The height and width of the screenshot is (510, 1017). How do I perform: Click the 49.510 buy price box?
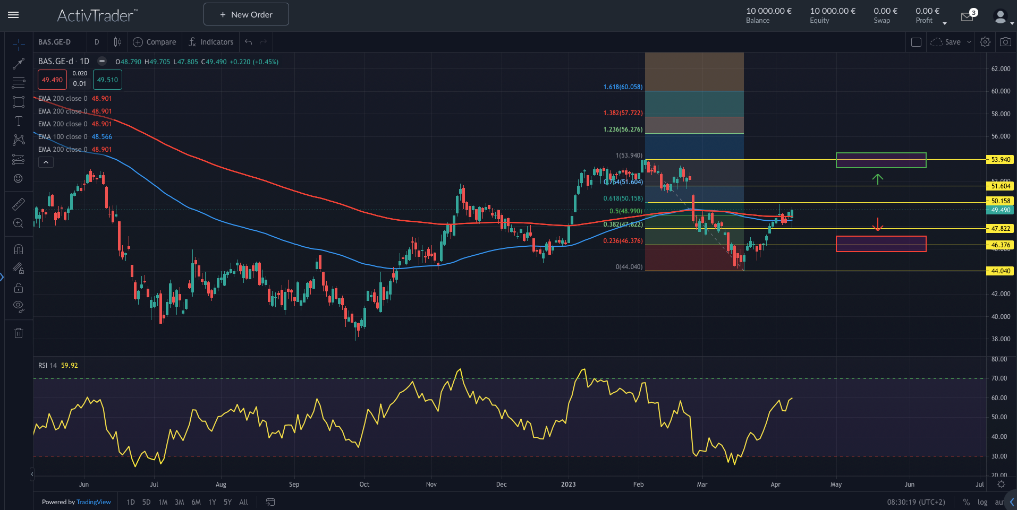107,80
